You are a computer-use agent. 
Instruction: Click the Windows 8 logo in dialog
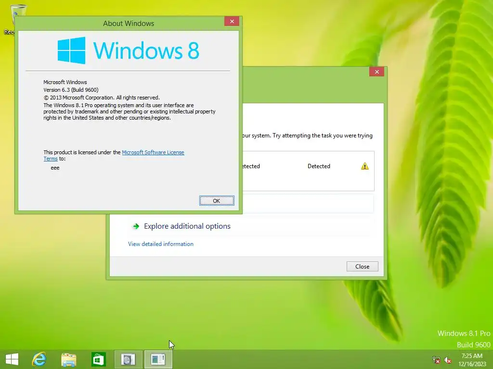coord(128,50)
